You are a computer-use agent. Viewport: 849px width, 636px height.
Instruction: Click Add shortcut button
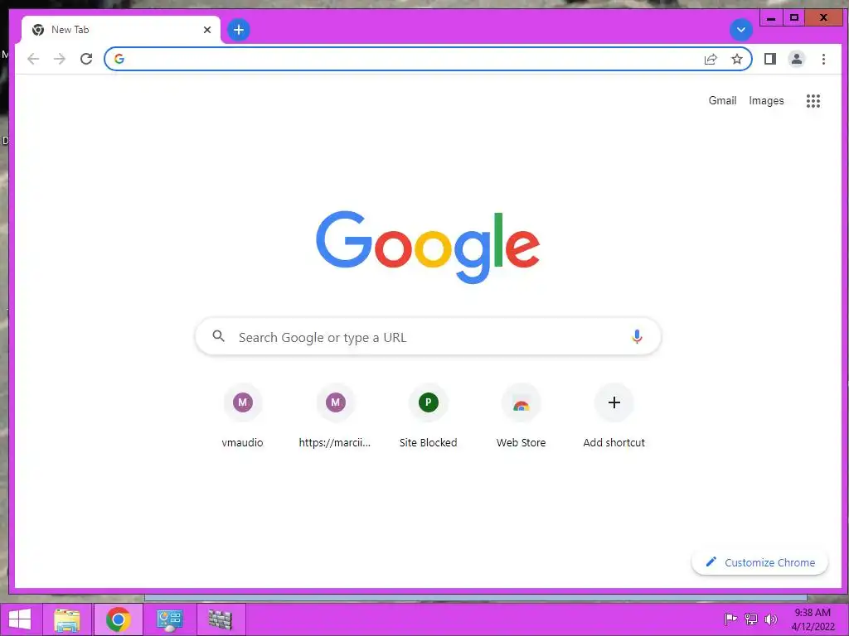[x=614, y=417]
